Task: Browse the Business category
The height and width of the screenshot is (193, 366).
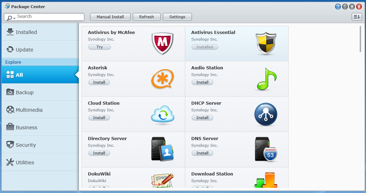Action: point(40,127)
